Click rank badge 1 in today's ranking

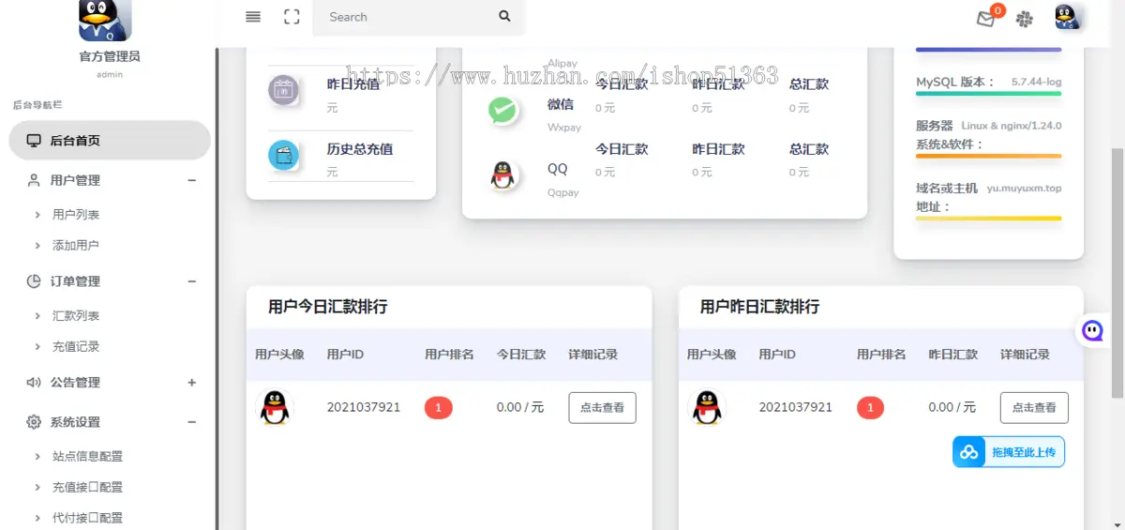pos(439,407)
